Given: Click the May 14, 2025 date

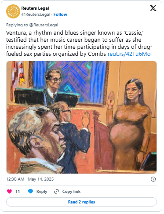Looking at the screenshot, I should 41,179.
